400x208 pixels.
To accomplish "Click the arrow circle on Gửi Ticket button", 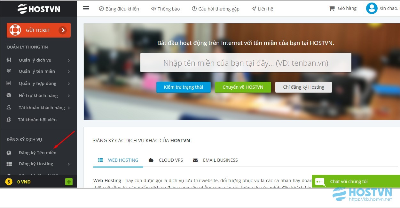I will [x=63, y=30].
